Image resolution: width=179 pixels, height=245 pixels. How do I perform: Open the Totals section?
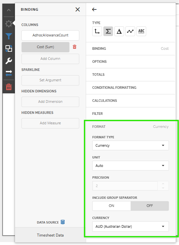click(x=131, y=75)
